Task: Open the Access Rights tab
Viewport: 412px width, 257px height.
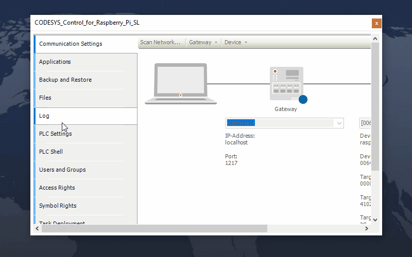Action: tap(57, 188)
